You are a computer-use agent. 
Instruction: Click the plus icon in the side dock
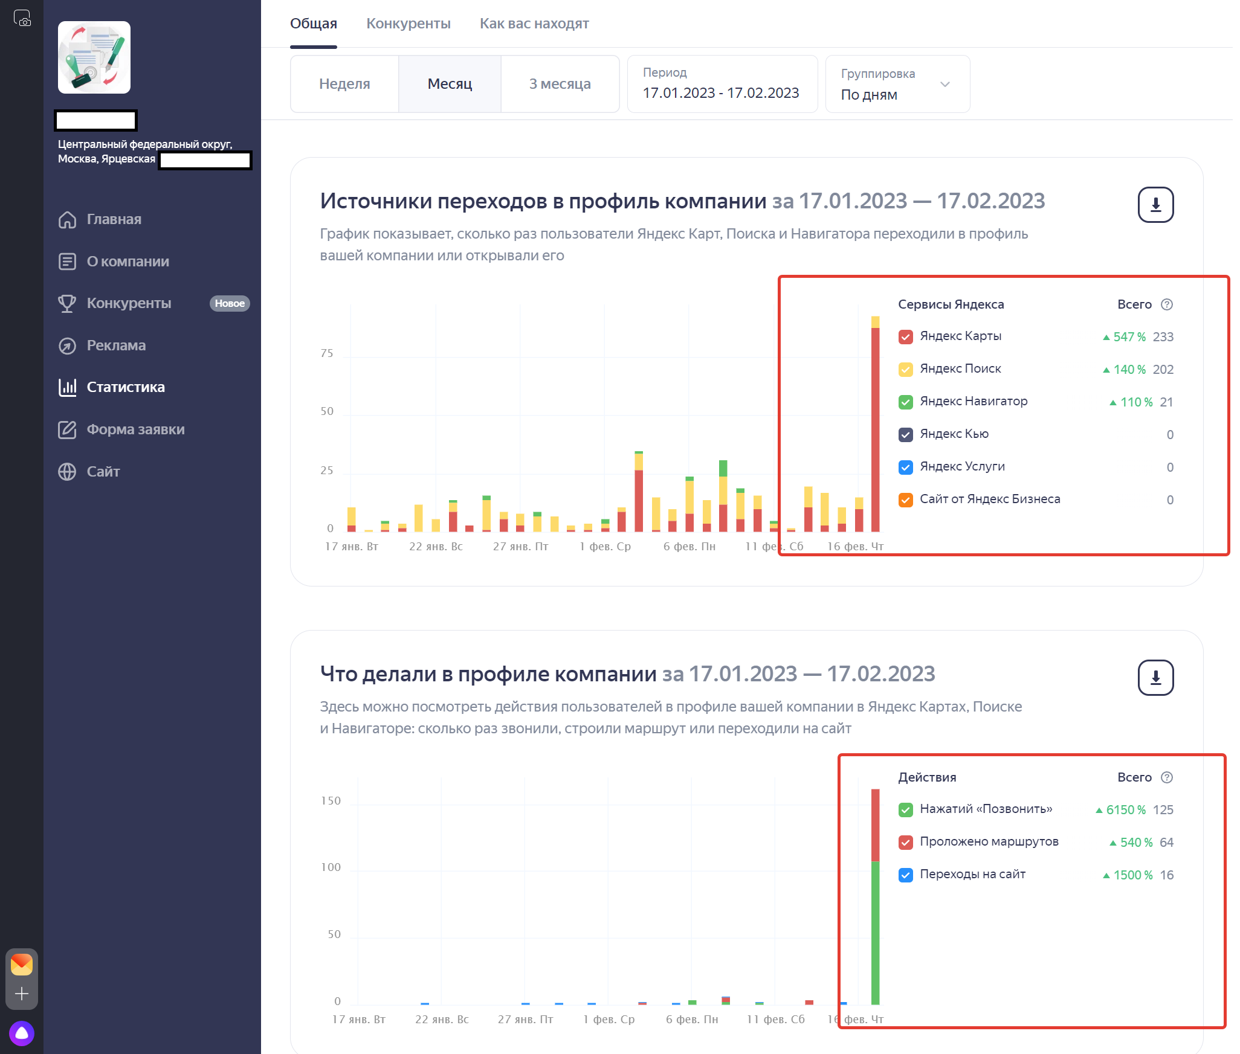22,994
